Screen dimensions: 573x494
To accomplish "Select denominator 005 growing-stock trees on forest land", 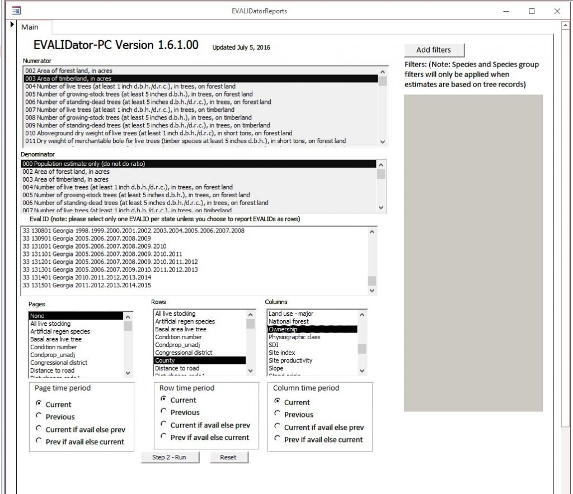I will (199, 195).
